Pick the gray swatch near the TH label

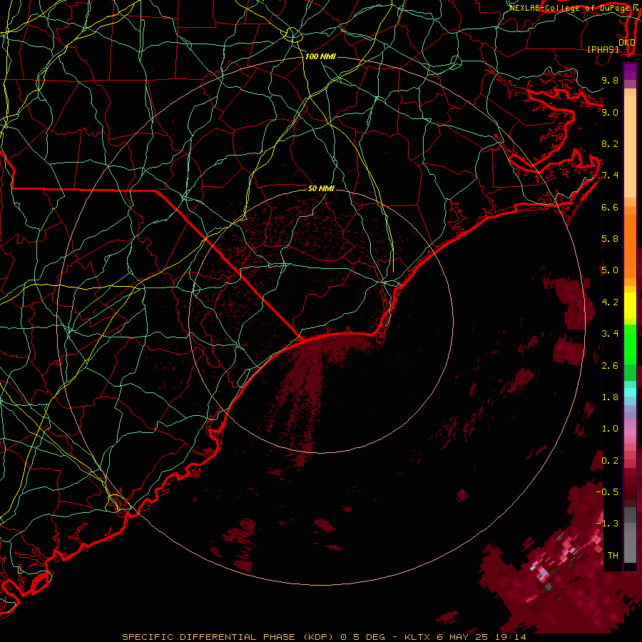[x=630, y=546]
